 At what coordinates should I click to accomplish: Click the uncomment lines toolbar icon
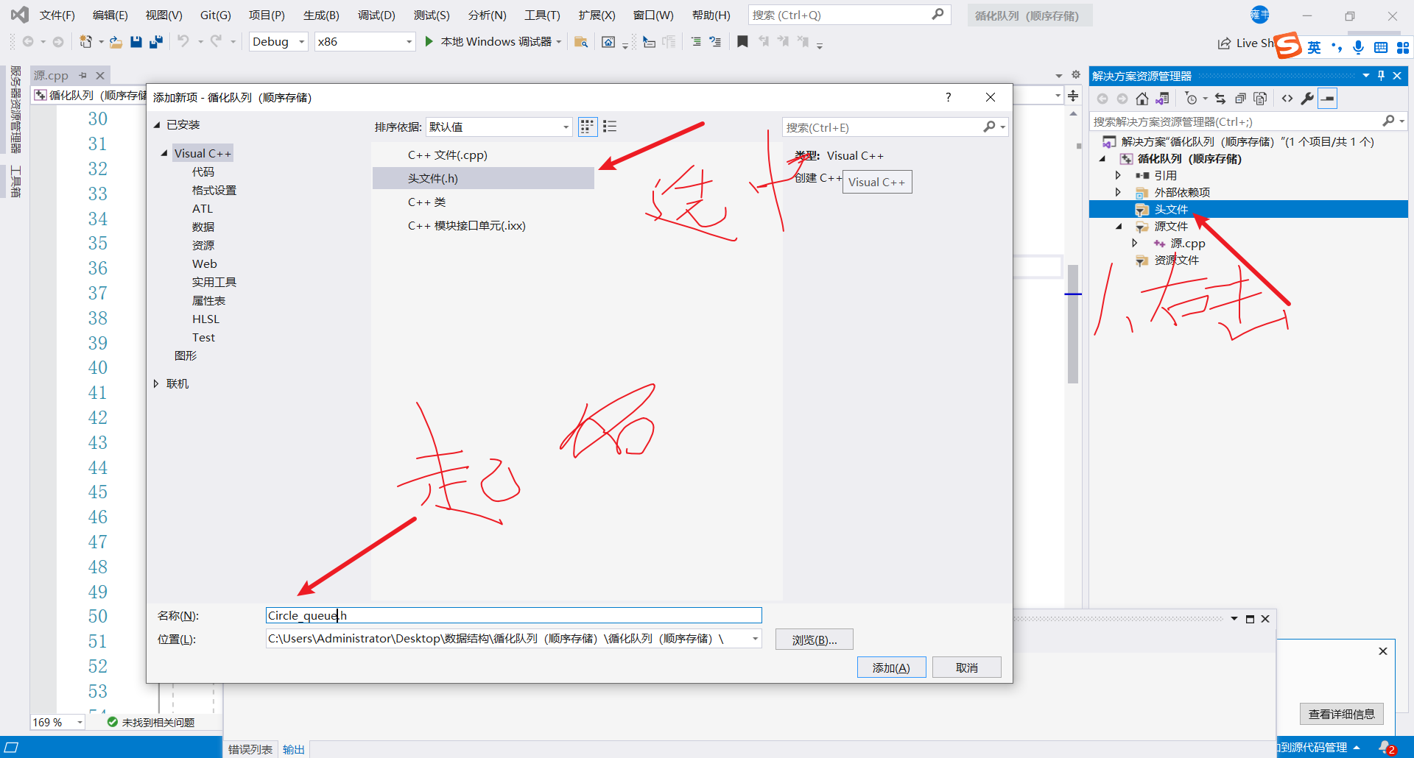715,42
